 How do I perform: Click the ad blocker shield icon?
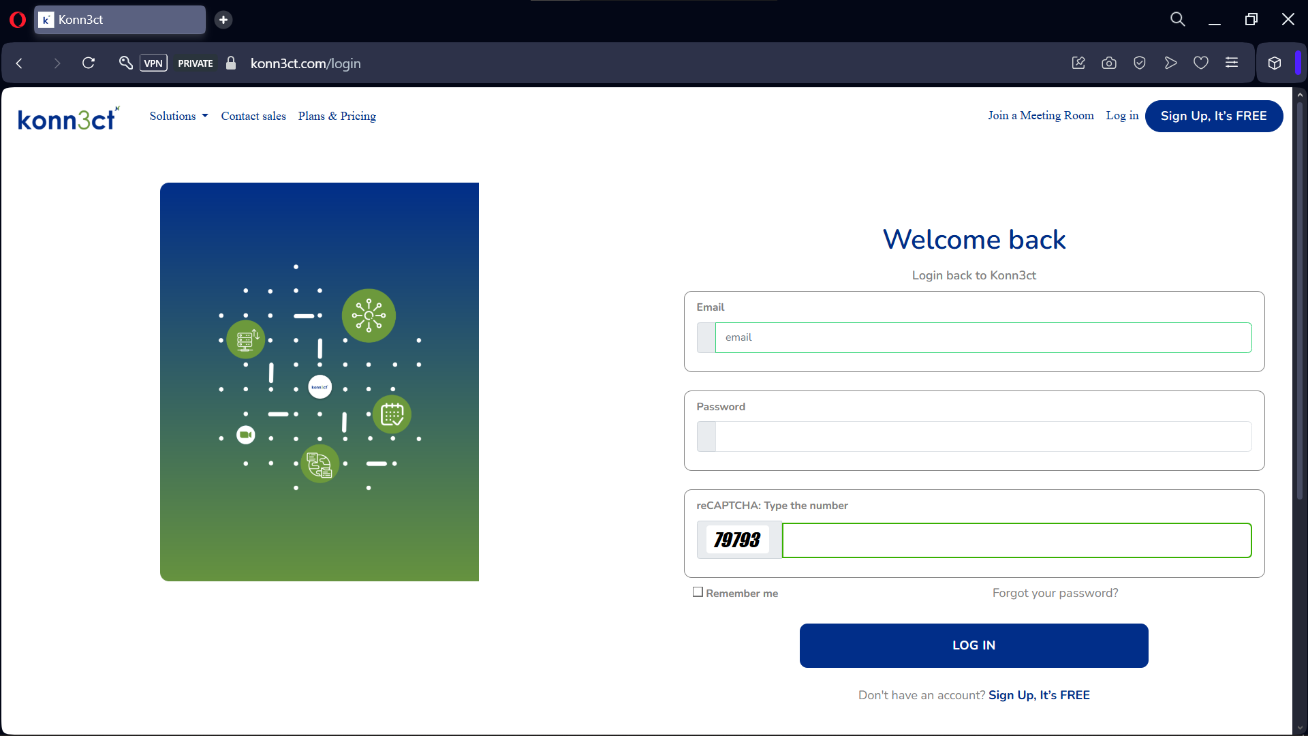coord(1139,63)
